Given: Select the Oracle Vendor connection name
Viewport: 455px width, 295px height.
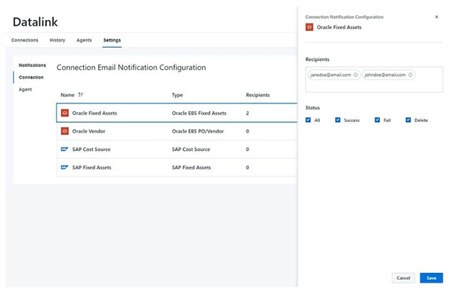Looking at the screenshot, I should click(x=89, y=131).
